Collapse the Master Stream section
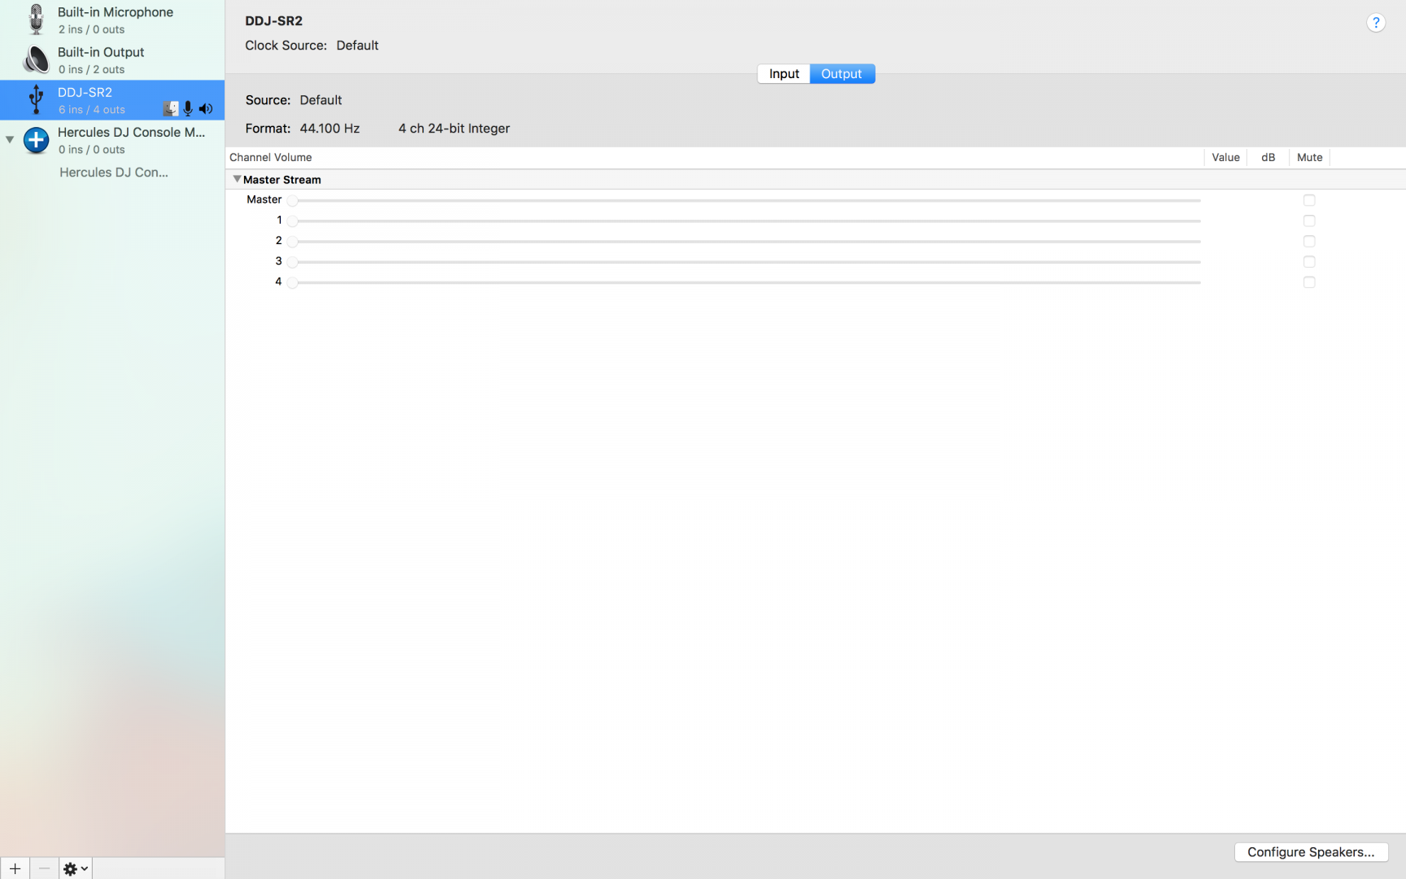The height and width of the screenshot is (879, 1406). [x=237, y=179]
